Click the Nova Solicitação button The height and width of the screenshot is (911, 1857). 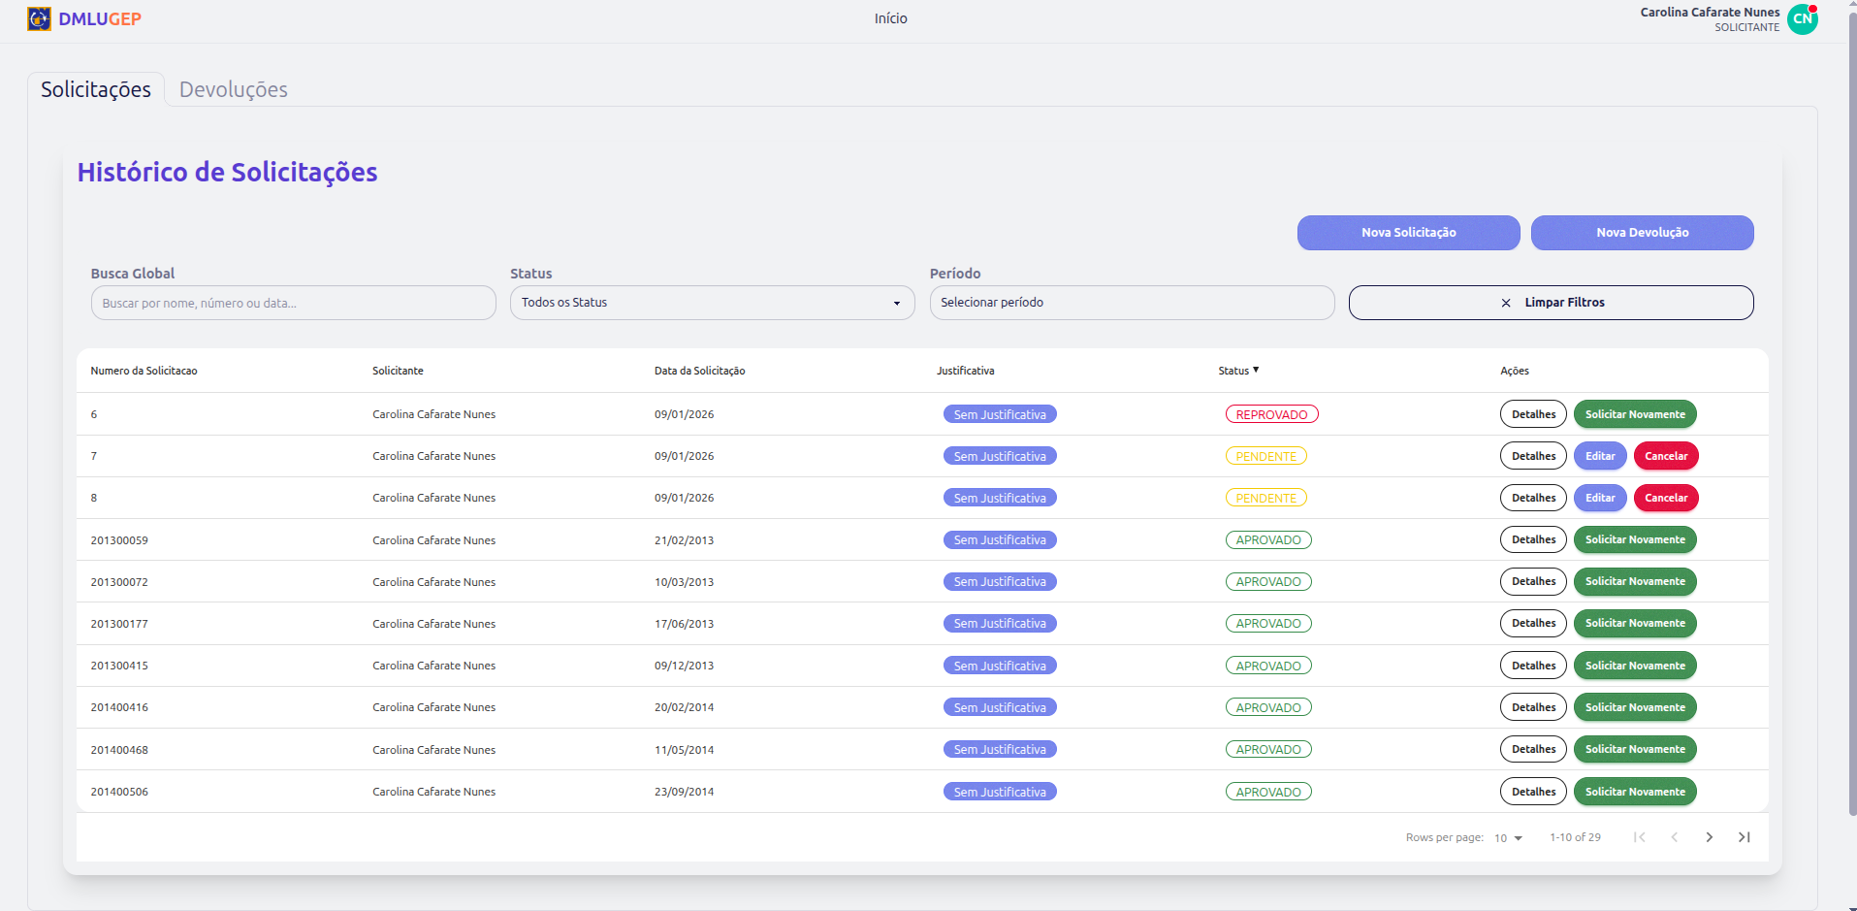(1408, 233)
